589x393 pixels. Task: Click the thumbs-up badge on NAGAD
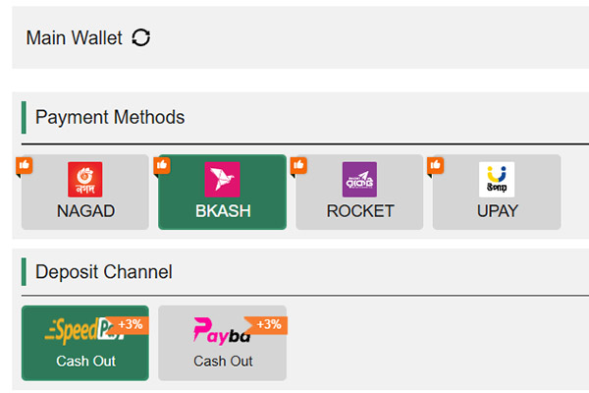pyautogui.click(x=25, y=165)
